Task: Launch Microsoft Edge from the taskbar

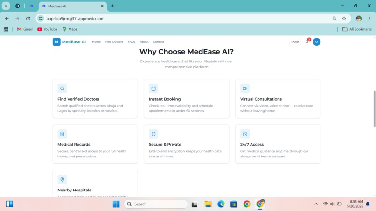Action: pyautogui.click(x=221, y=204)
